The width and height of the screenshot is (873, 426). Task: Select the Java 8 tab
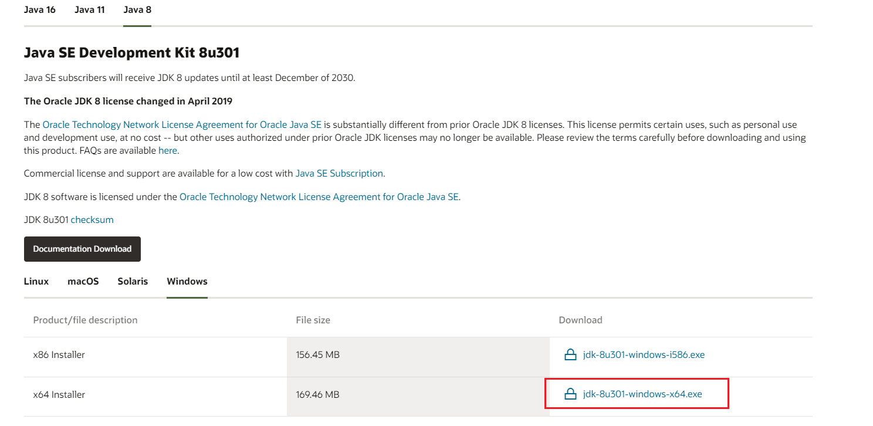137,10
